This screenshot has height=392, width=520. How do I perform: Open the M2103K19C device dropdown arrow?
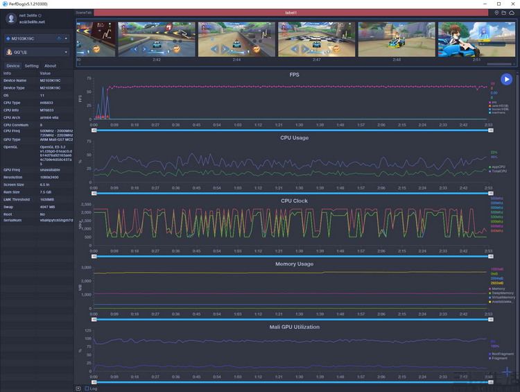tap(66, 38)
